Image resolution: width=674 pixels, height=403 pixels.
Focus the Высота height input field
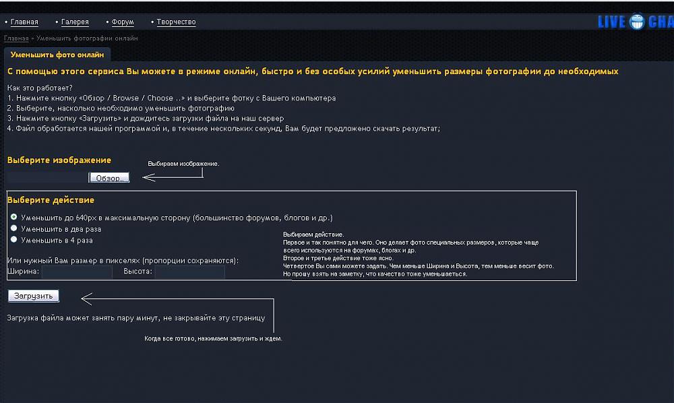tap(189, 272)
